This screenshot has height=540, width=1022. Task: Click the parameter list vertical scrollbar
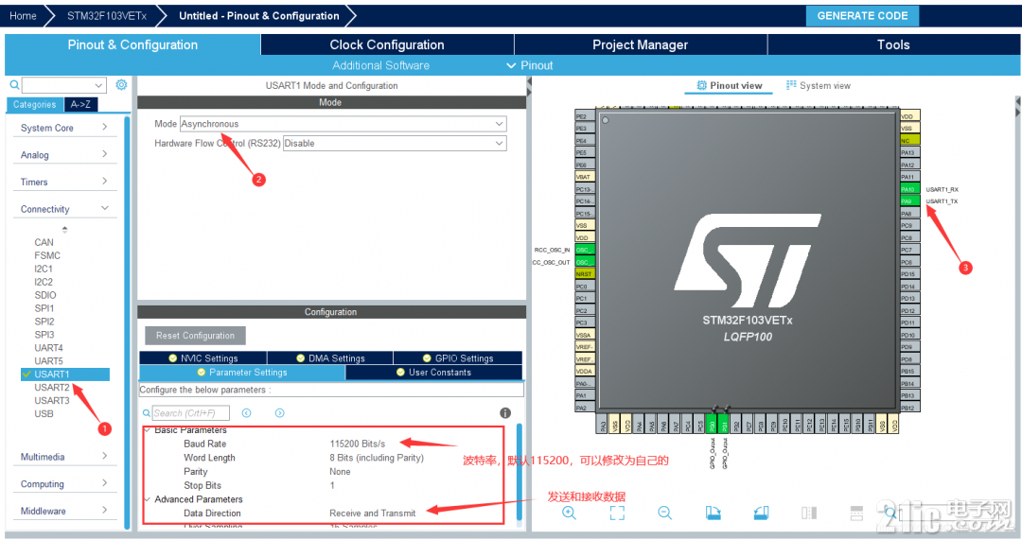520,472
